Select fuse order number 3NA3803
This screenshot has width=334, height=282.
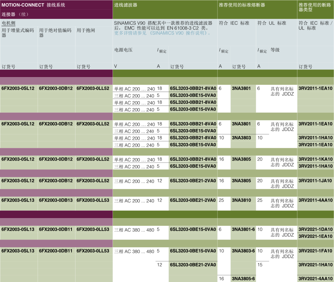click(x=241, y=138)
